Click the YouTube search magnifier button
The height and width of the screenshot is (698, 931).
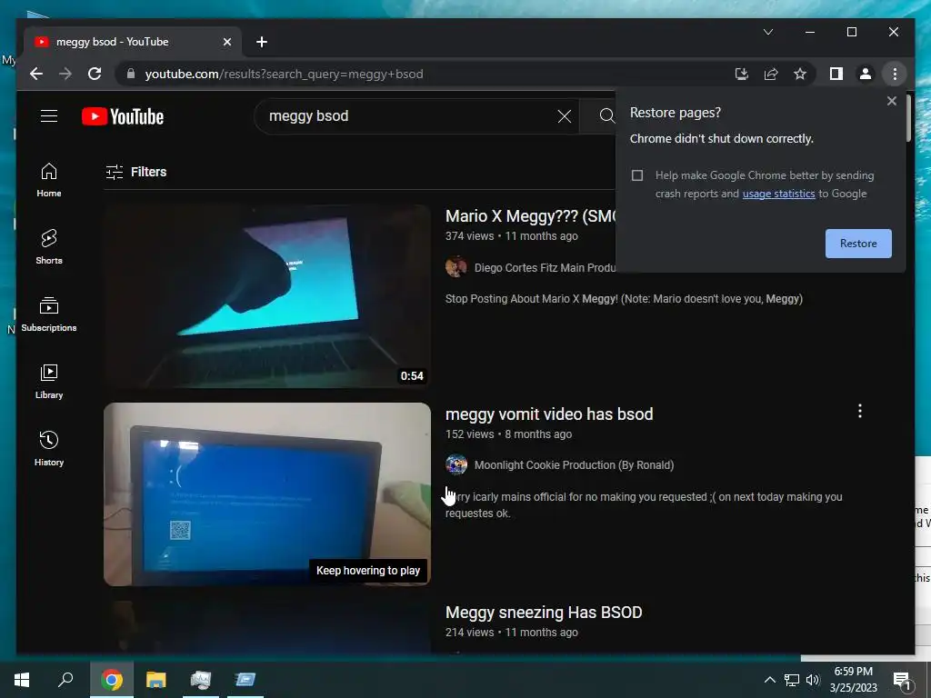tap(606, 115)
